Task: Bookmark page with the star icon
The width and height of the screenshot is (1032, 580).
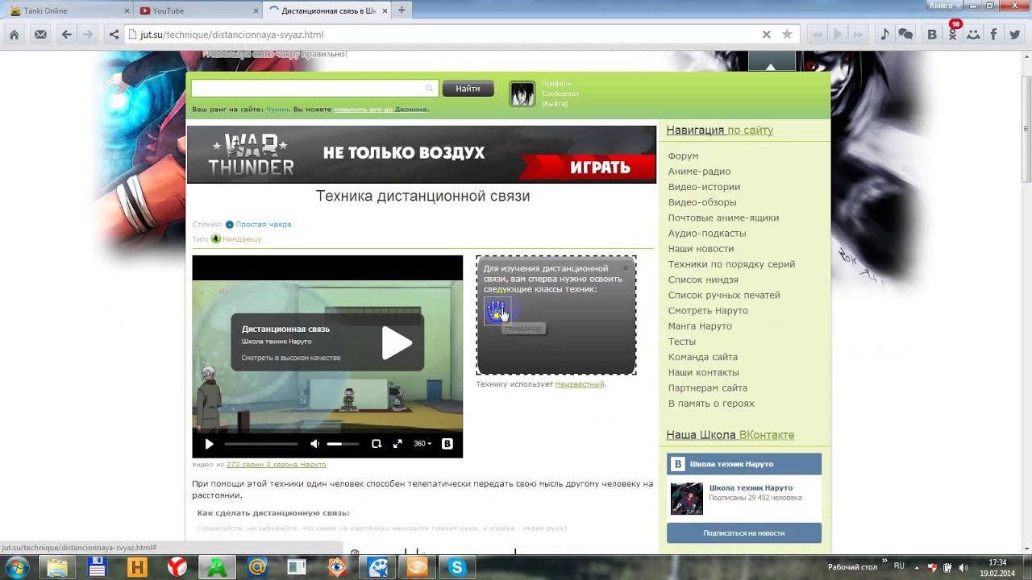Action: (787, 35)
